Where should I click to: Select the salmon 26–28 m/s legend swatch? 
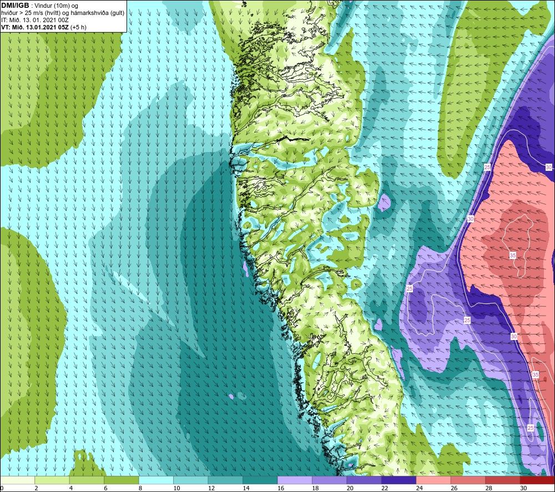468,480
